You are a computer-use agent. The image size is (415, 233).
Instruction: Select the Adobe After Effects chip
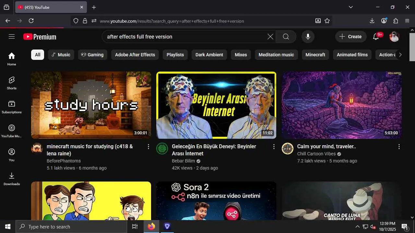135,55
